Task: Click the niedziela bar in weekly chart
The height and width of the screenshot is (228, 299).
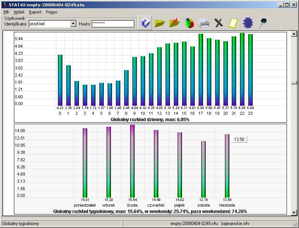Action: (x=227, y=166)
